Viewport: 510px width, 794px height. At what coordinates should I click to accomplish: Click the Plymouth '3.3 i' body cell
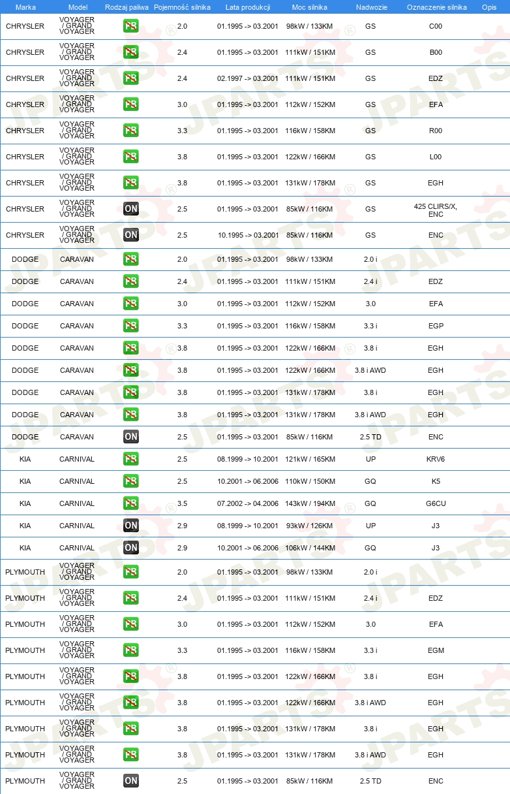(370, 650)
